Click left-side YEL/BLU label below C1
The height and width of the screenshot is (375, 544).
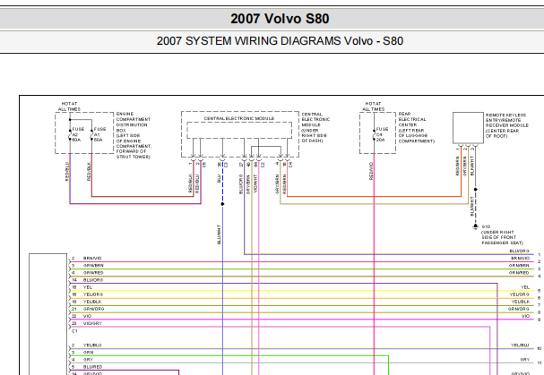(92, 345)
